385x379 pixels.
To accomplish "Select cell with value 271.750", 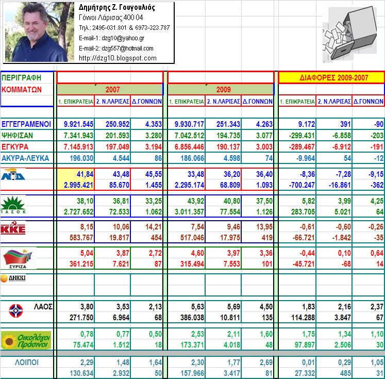I will [76, 318].
